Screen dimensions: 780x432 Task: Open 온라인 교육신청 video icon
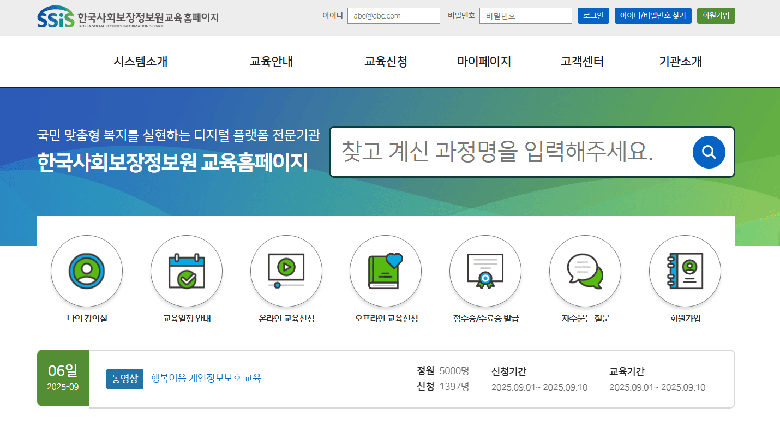click(x=286, y=271)
